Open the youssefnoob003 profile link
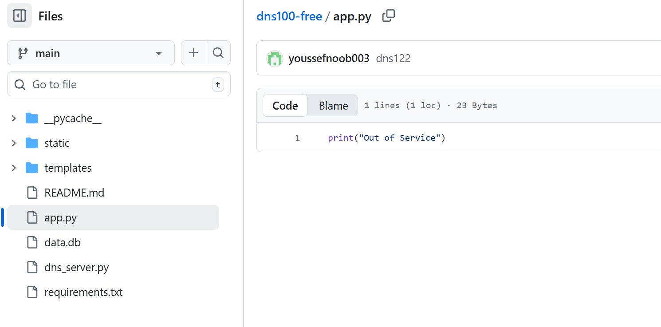The width and height of the screenshot is (661, 327). click(329, 59)
